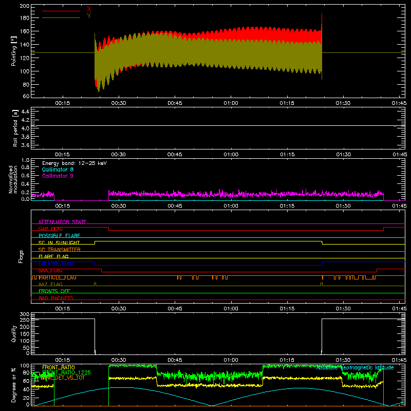
Task: Click the 1.0 tick on modulation axis
Action: coord(25,160)
